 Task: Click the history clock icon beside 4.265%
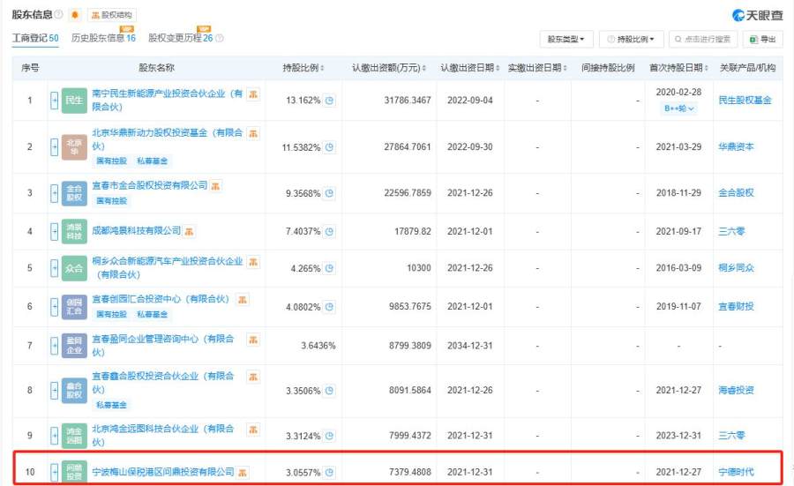(330, 268)
